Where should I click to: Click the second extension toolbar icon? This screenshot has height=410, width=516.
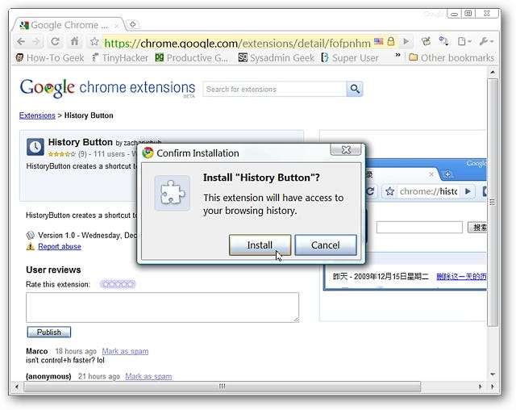click(x=443, y=41)
